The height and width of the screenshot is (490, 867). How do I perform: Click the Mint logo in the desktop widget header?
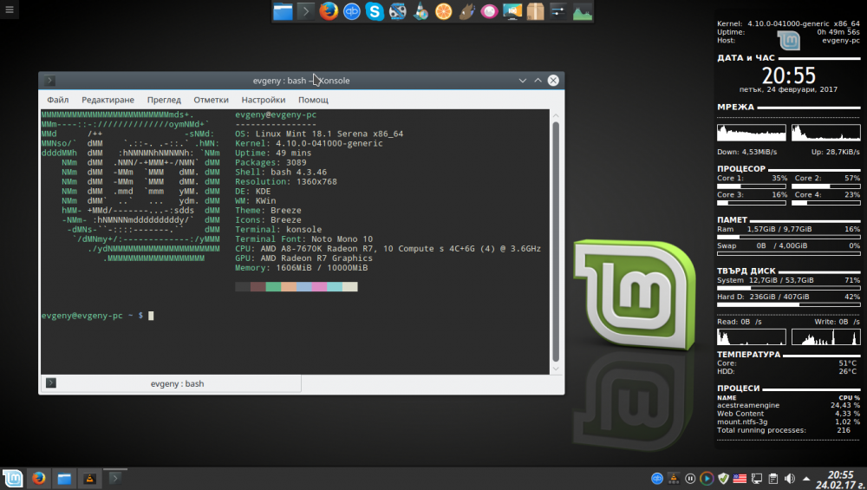pyautogui.click(x=788, y=41)
